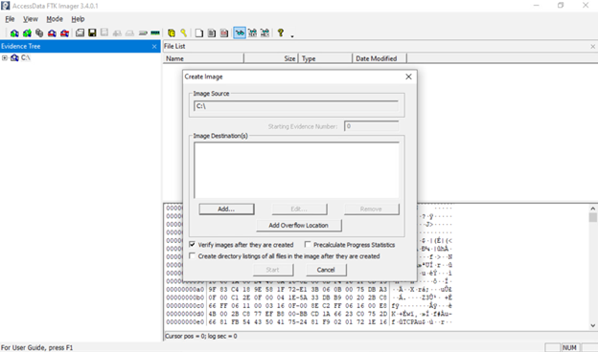Screen dimensions: 598x352
Task: Click the Remove button in Create Image
Action: (x=372, y=209)
